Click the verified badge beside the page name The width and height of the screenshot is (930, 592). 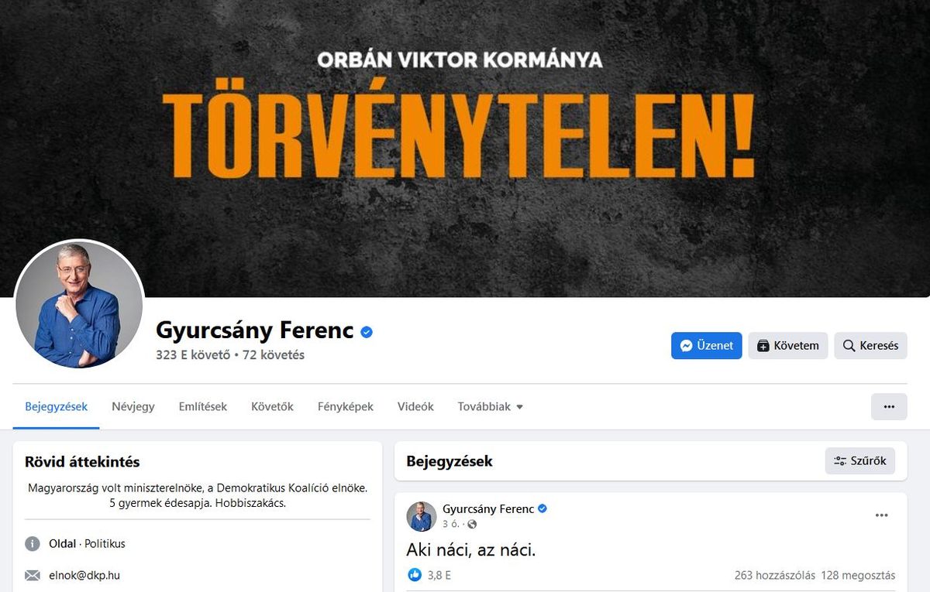coord(367,332)
